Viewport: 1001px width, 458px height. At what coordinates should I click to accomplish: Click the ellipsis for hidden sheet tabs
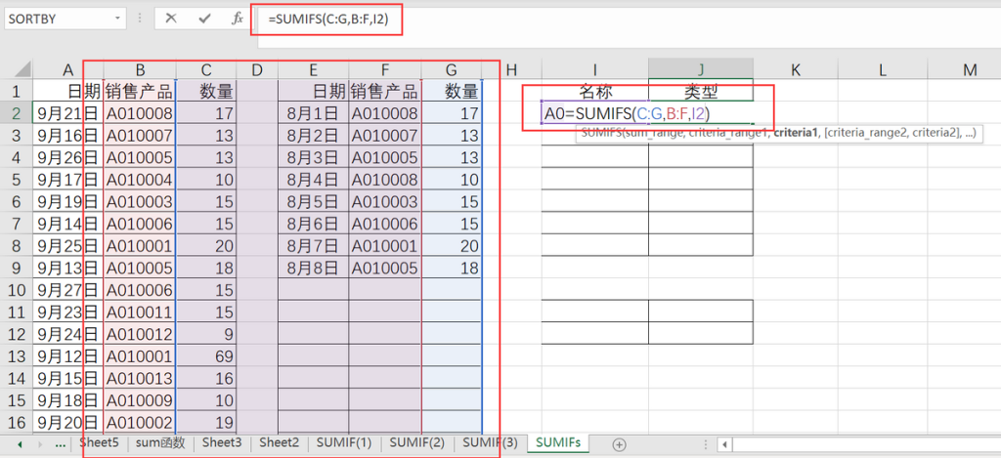[61, 444]
